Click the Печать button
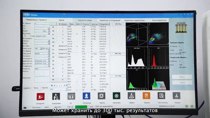The image size is (210, 118). 36,88
